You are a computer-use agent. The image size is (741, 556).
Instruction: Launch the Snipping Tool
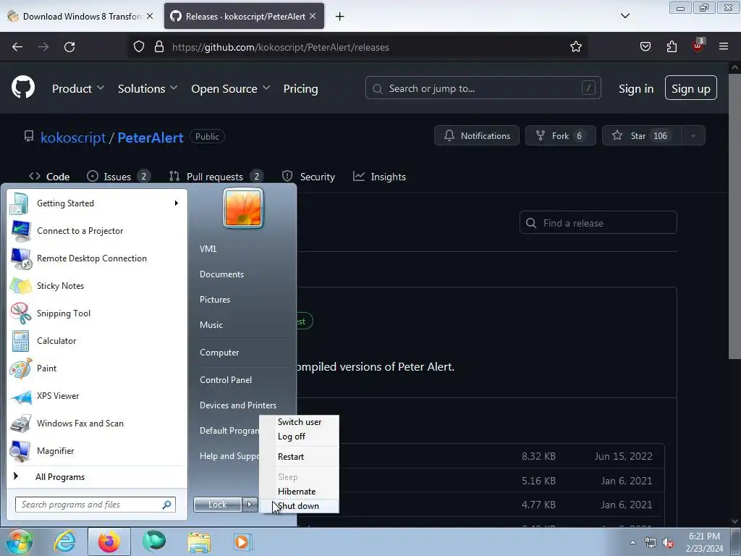click(x=97, y=313)
